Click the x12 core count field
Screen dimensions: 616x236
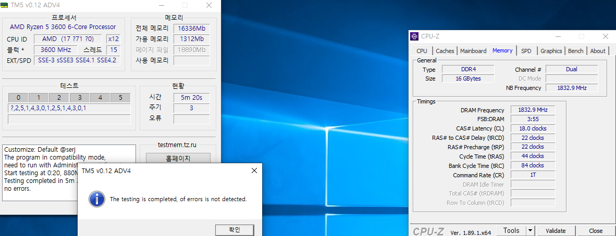click(x=113, y=39)
